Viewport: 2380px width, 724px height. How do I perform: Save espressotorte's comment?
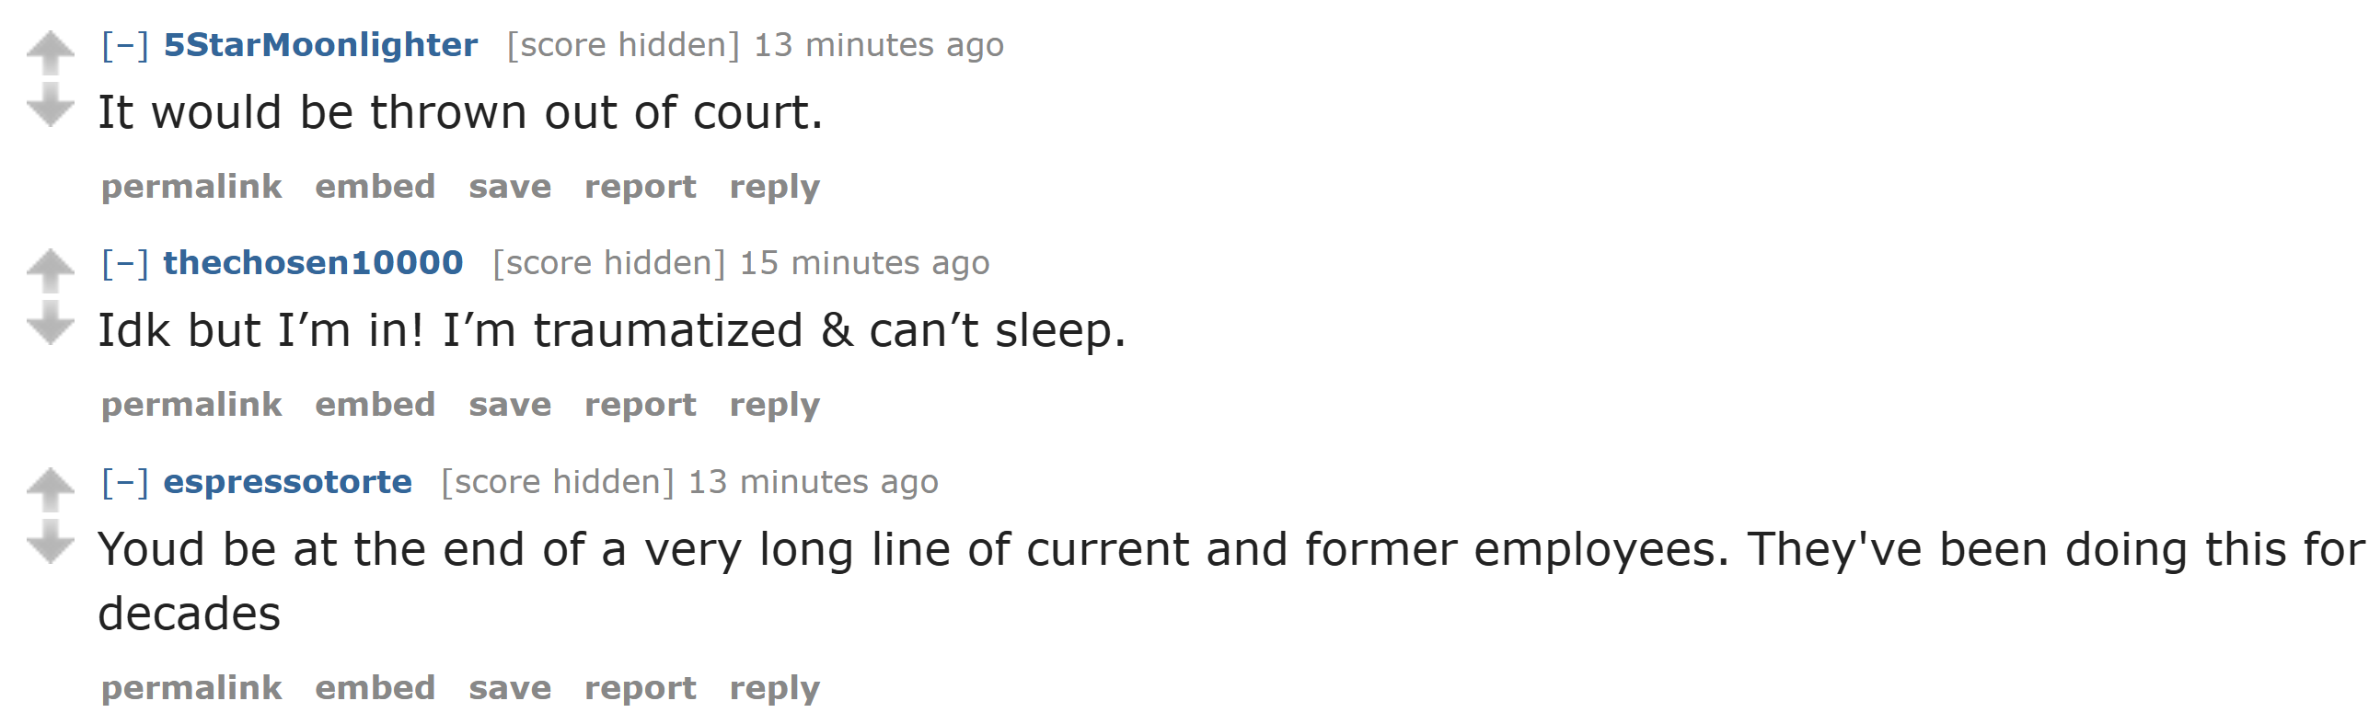pyautogui.click(x=510, y=688)
